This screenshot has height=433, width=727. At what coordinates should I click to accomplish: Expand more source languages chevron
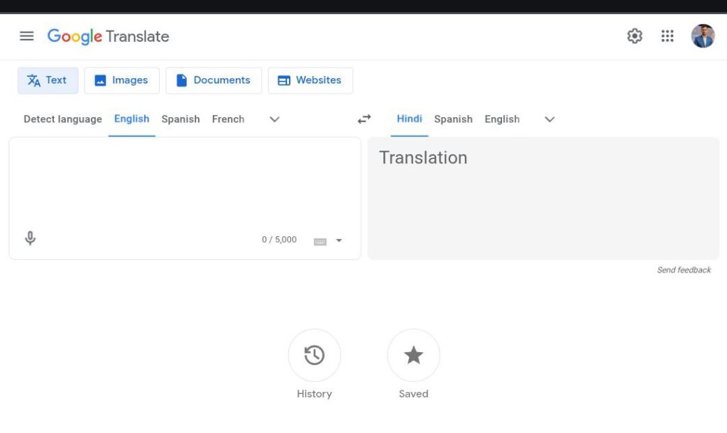(275, 119)
